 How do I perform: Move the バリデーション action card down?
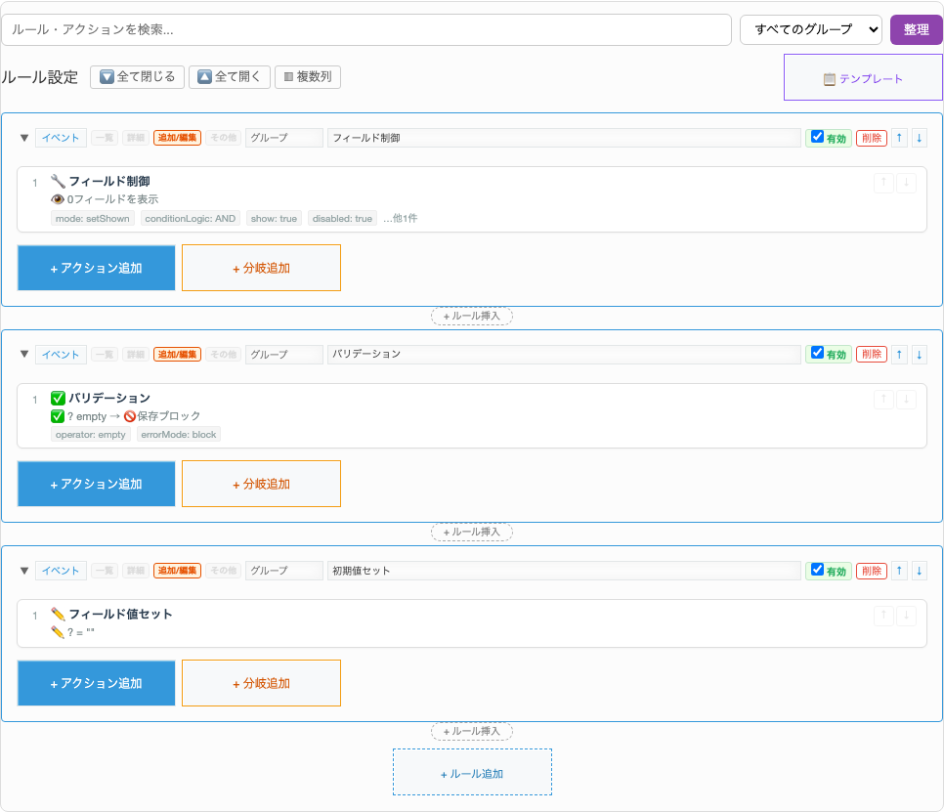[x=906, y=400]
